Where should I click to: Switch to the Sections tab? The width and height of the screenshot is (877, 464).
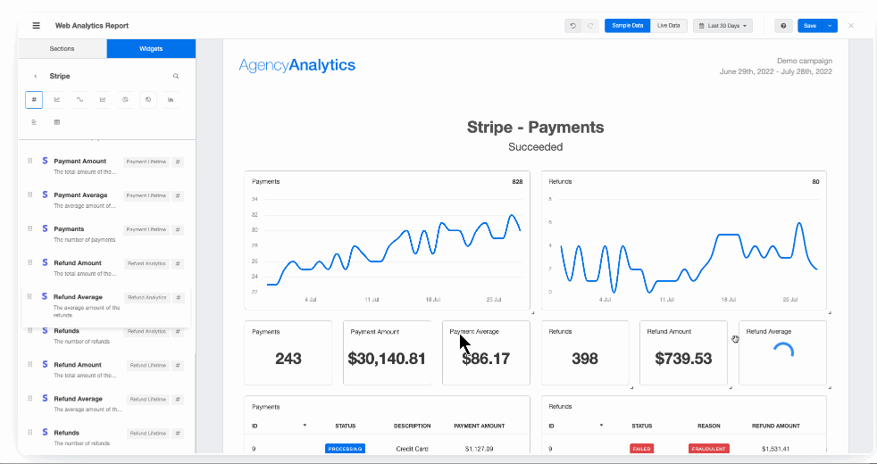pyautogui.click(x=63, y=49)
